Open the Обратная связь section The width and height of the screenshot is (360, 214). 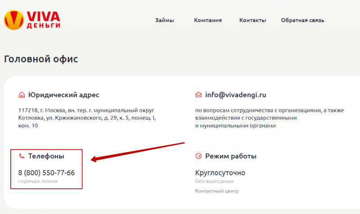pos(302,20)
